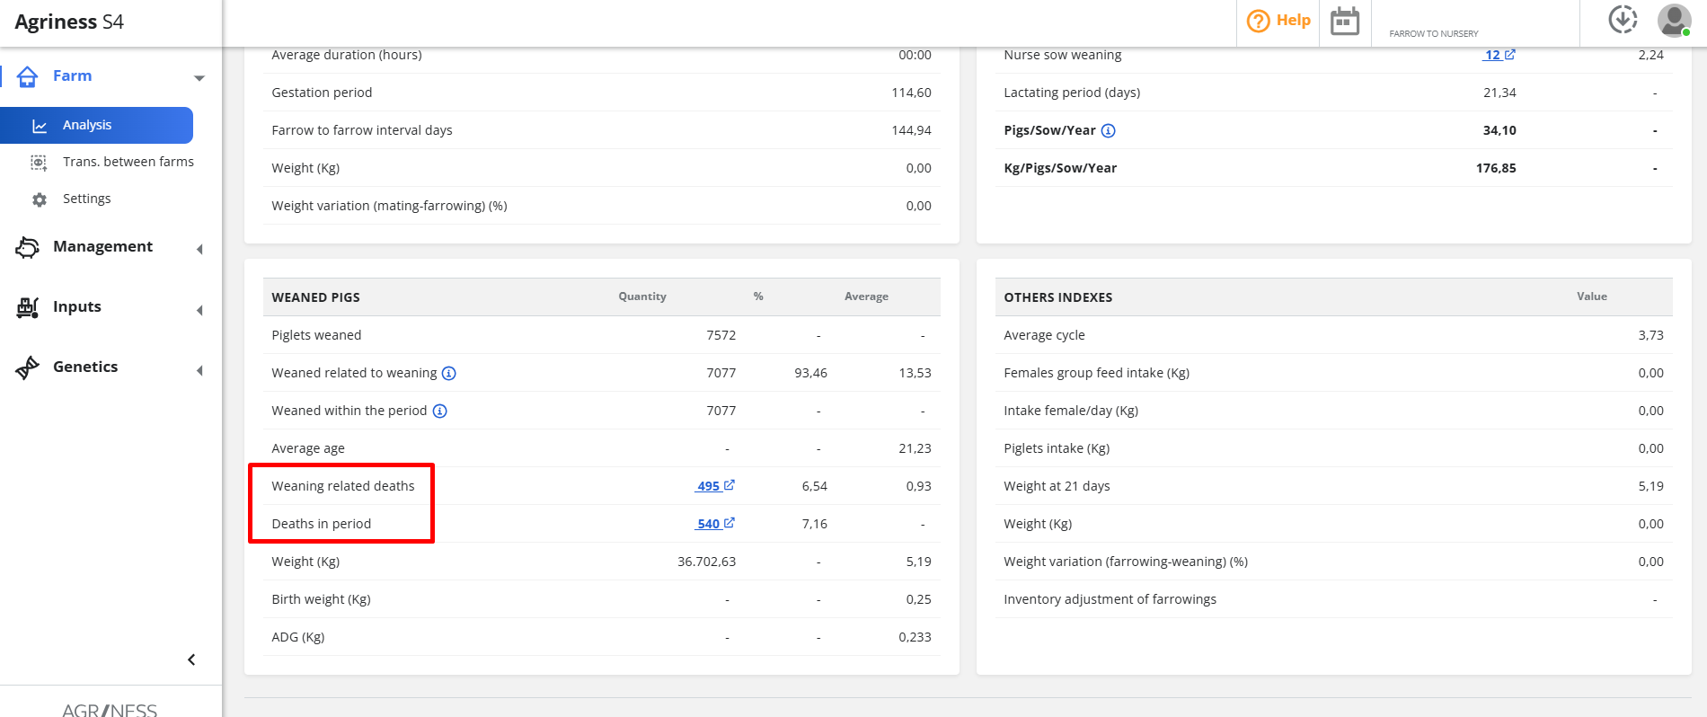
Task: Select the Analysis menu item
Action: point(96,125)
